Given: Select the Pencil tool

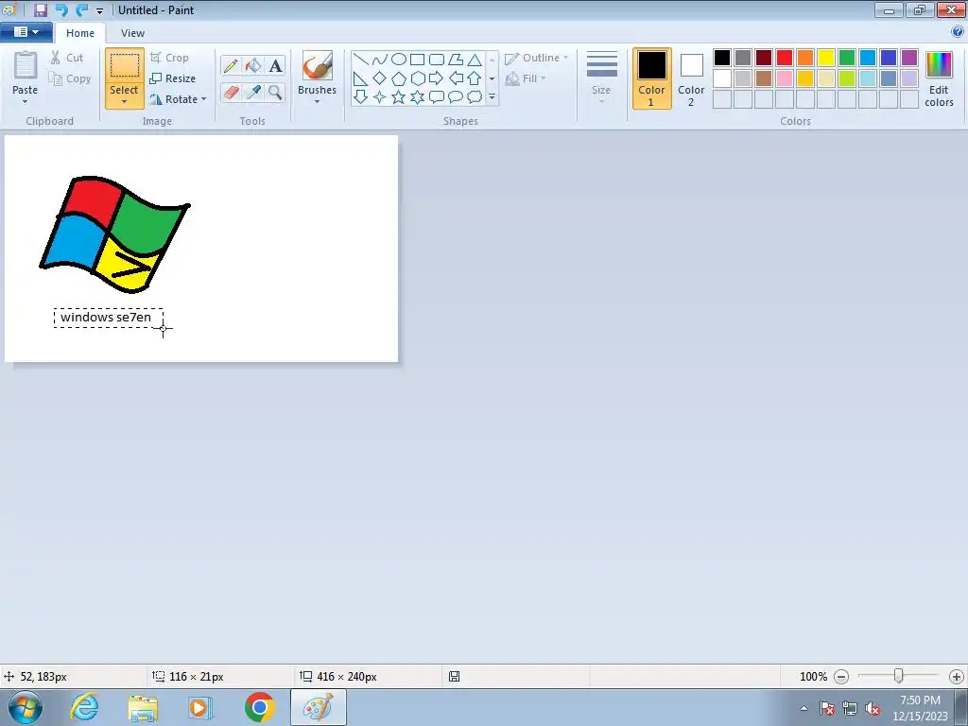Looking at the screenshot, I should click(231, 65).
